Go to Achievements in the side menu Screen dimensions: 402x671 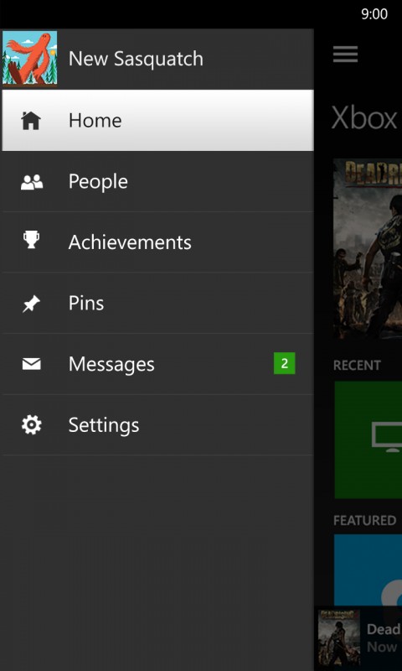tap(157, 242)
